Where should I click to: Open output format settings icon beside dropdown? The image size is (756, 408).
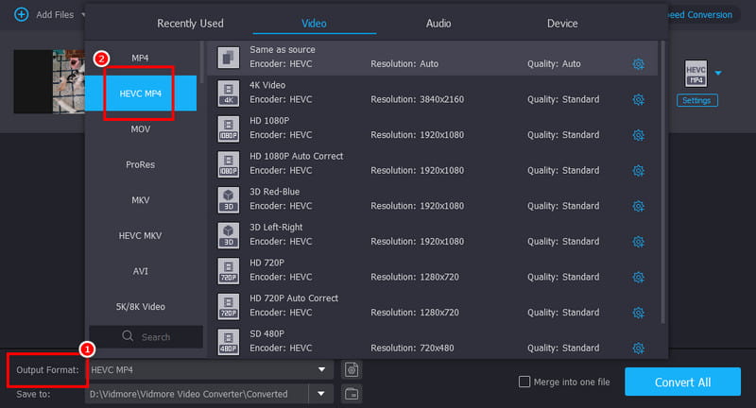coord(352,369)
